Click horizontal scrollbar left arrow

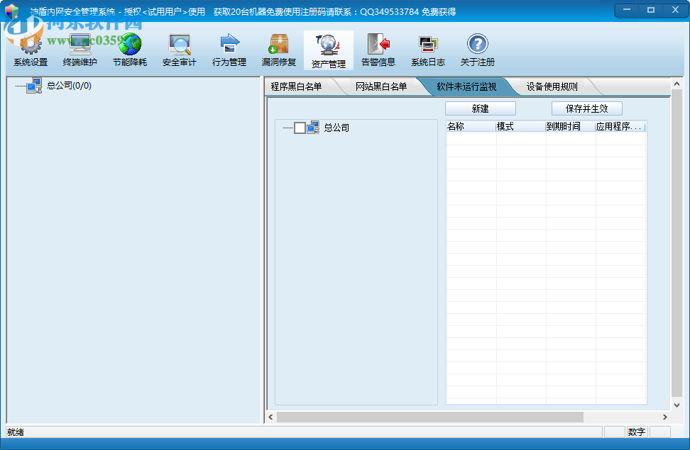tap(270, 417)
